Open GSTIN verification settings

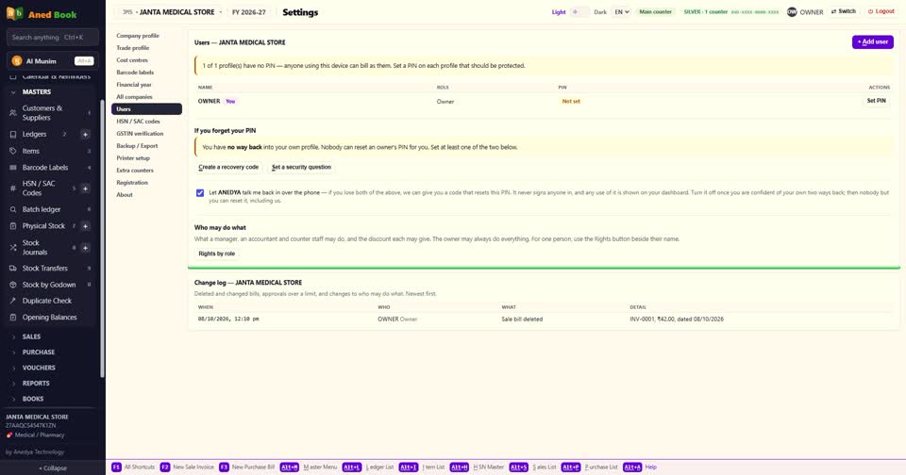pyautogui.click(x=146, y=133)
